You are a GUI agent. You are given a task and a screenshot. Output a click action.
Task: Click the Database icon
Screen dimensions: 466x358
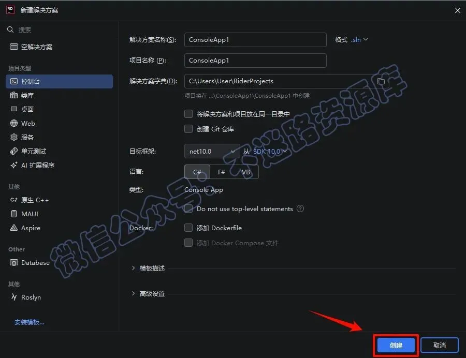tap(13, 262)
